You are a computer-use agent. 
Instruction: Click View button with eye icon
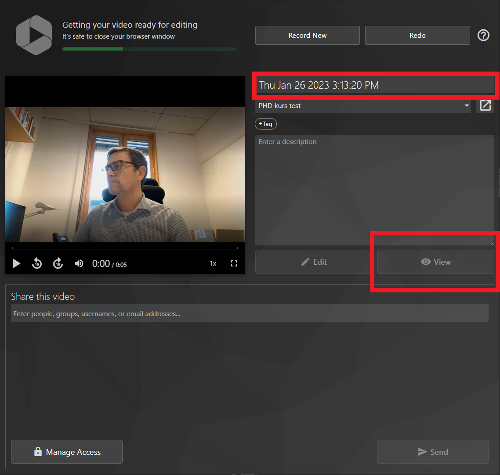435,262
